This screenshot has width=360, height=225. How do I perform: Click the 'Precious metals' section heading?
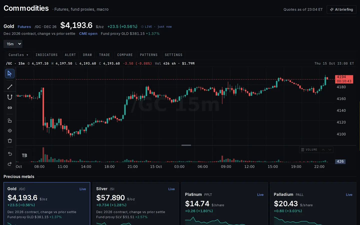19,176
